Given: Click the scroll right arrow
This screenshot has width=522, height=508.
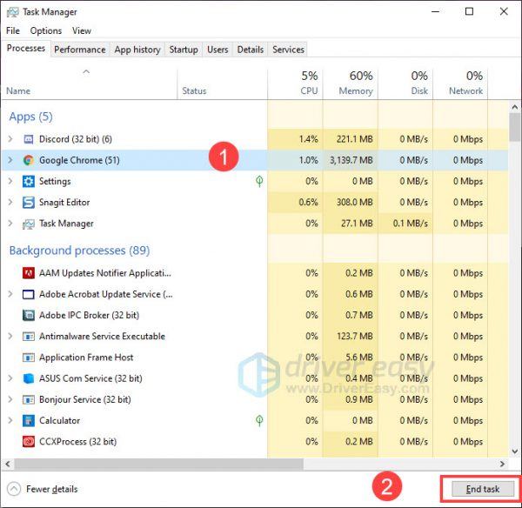Looking at the screenshot, I should pyautogui.click(x=502, y=464).
